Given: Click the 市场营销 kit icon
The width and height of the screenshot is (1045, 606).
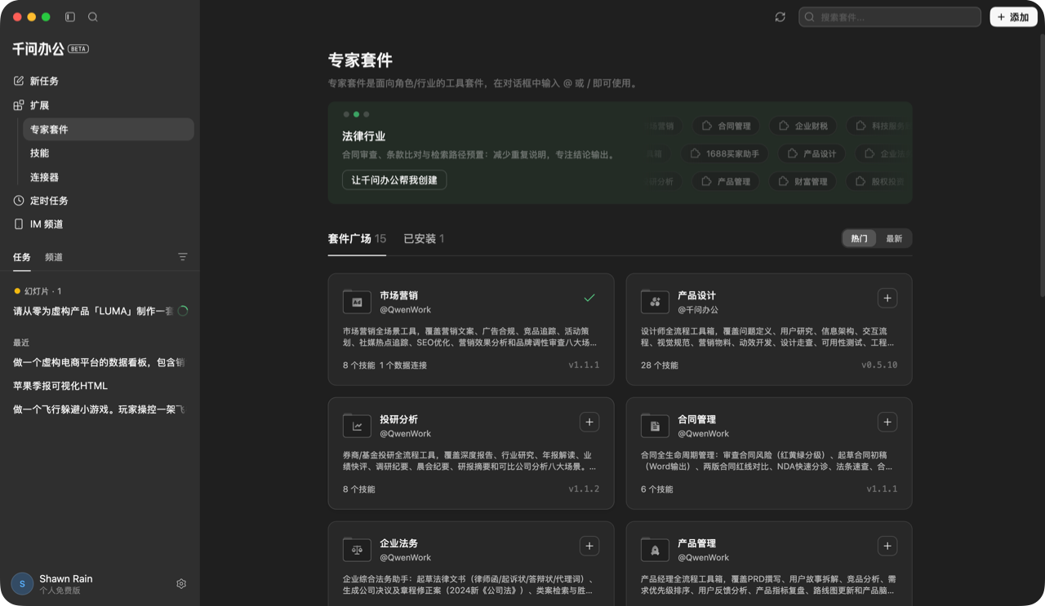Looking at the screenshot, I should (x=357, y=302).
